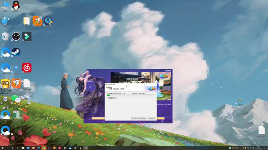
Task: Switch to WeChat in the taskbar
Action: (44, 148)
